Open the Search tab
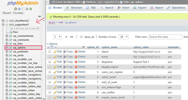 (107, 8)
